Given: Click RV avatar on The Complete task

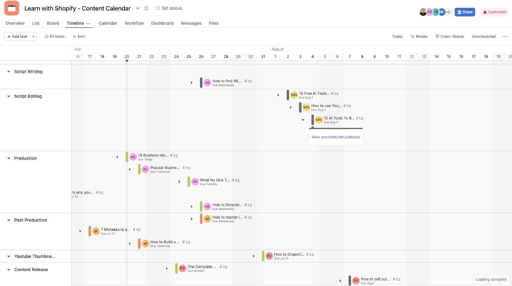Looking at the screenshot, I should 182,268.
